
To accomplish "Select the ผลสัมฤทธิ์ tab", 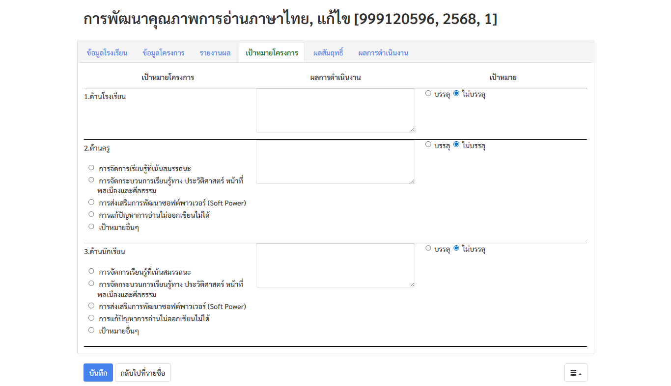I will (328, 53).
